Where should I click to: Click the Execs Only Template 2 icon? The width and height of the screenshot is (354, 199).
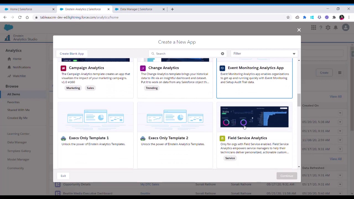click(x=143, y=138)
